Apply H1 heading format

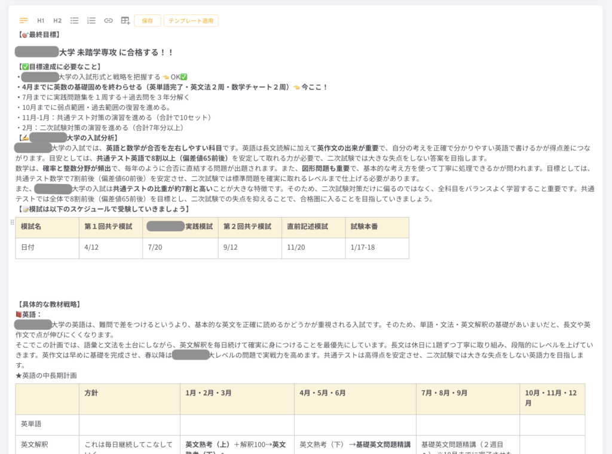pyautogui.click(x=41, y=21)
